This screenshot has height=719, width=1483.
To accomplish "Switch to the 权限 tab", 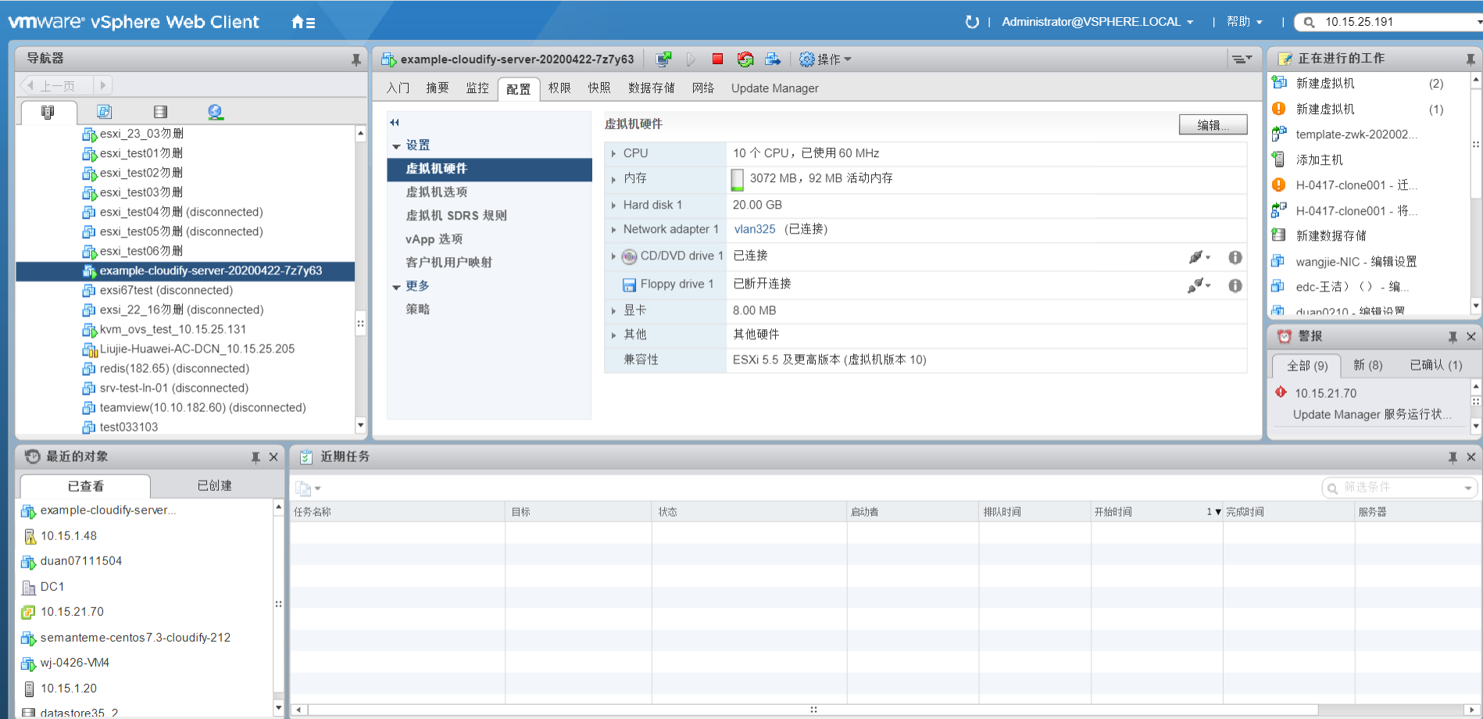I will tap(559, 88).
